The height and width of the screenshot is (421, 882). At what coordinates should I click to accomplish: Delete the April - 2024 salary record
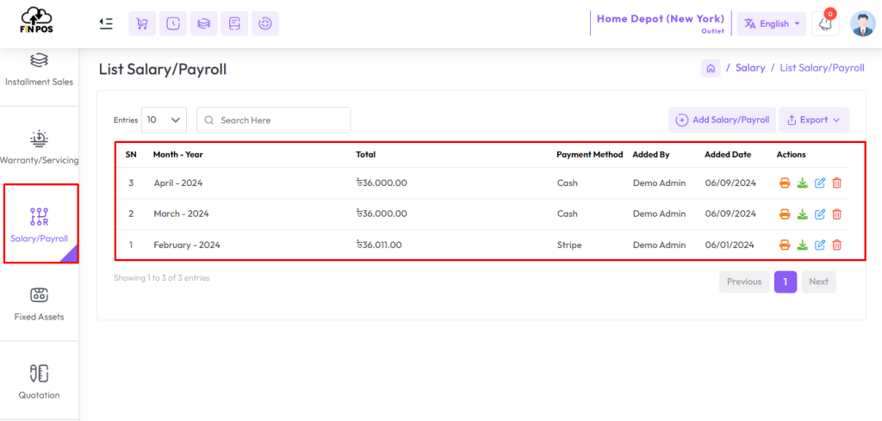coord(837,183)
